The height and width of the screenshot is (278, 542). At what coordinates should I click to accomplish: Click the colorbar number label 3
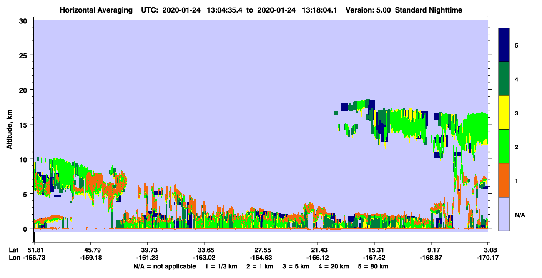tap(517, 113)
